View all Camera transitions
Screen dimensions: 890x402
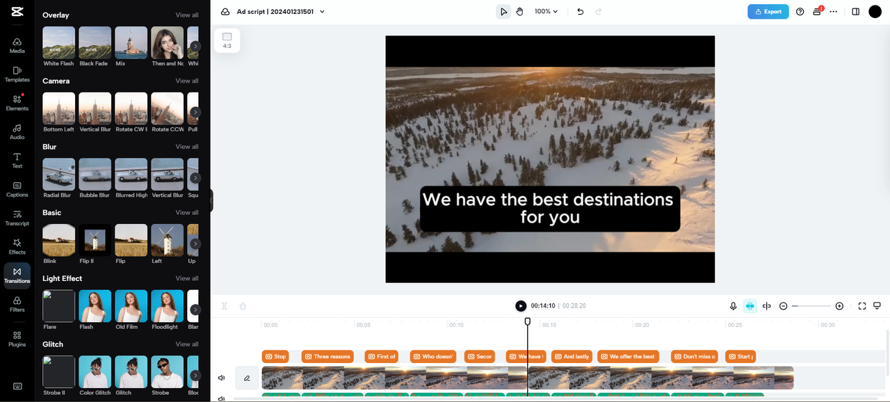186,81
